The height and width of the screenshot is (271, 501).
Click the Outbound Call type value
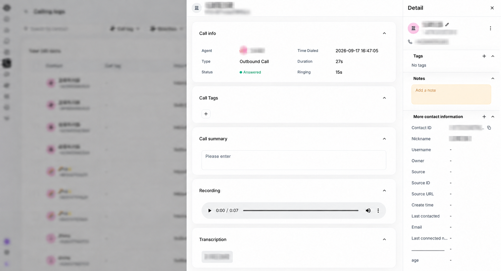tap(254, 61)
